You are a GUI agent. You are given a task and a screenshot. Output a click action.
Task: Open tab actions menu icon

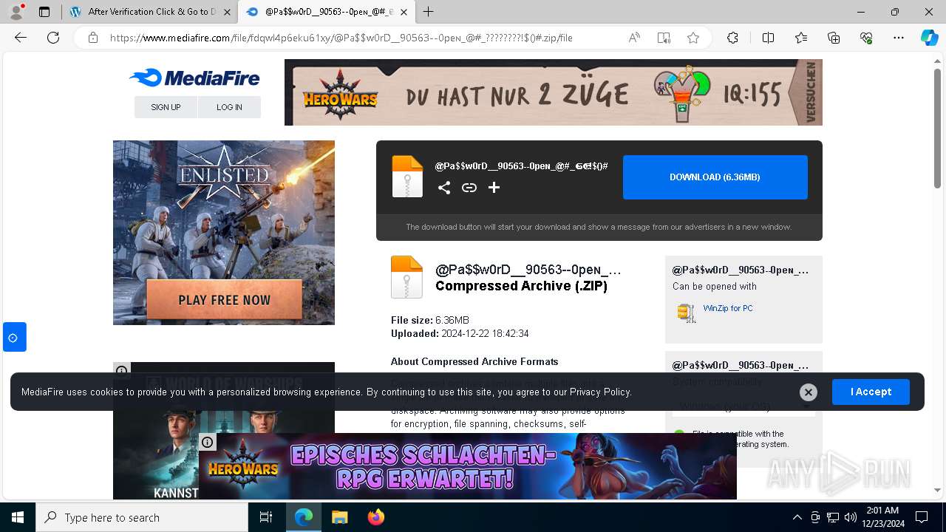44,12
